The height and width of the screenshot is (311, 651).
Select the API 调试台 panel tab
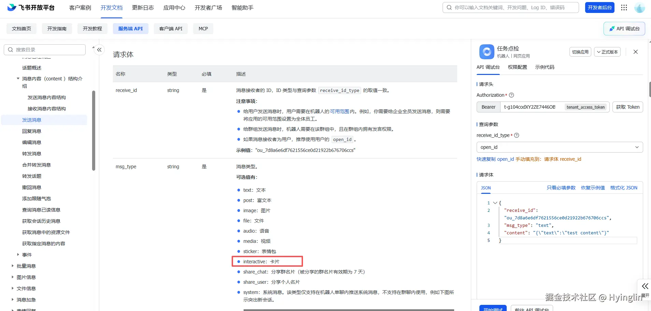(x=488, y=67)
